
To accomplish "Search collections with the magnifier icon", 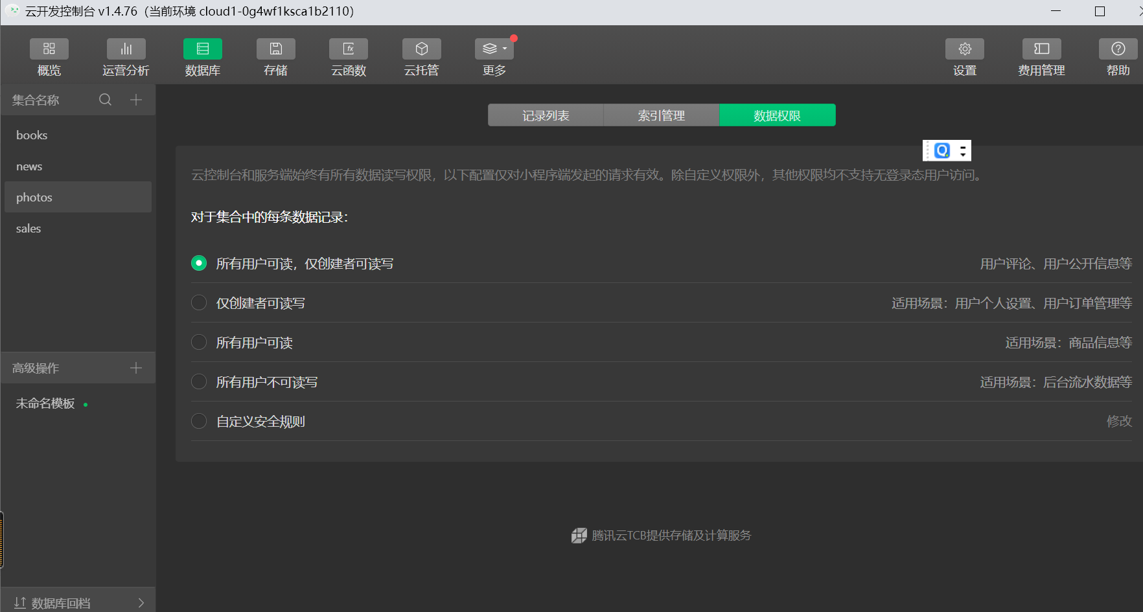I will (x=105, y=100).
